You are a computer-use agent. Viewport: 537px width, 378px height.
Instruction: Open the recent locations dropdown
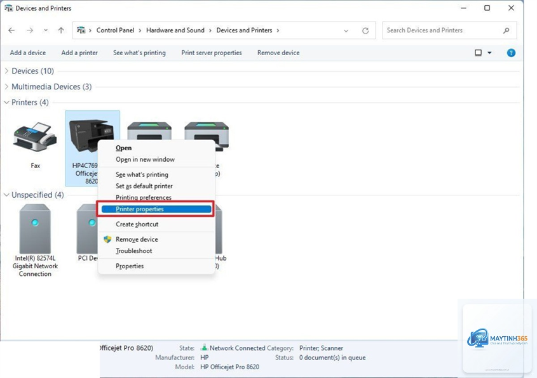pos(46,30)
